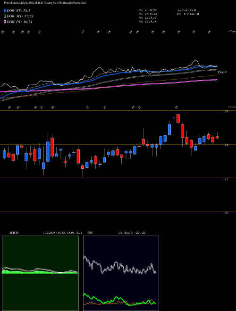236x311 pixels.
Task: Click the 18 price axis label
Action: [226, 145]
